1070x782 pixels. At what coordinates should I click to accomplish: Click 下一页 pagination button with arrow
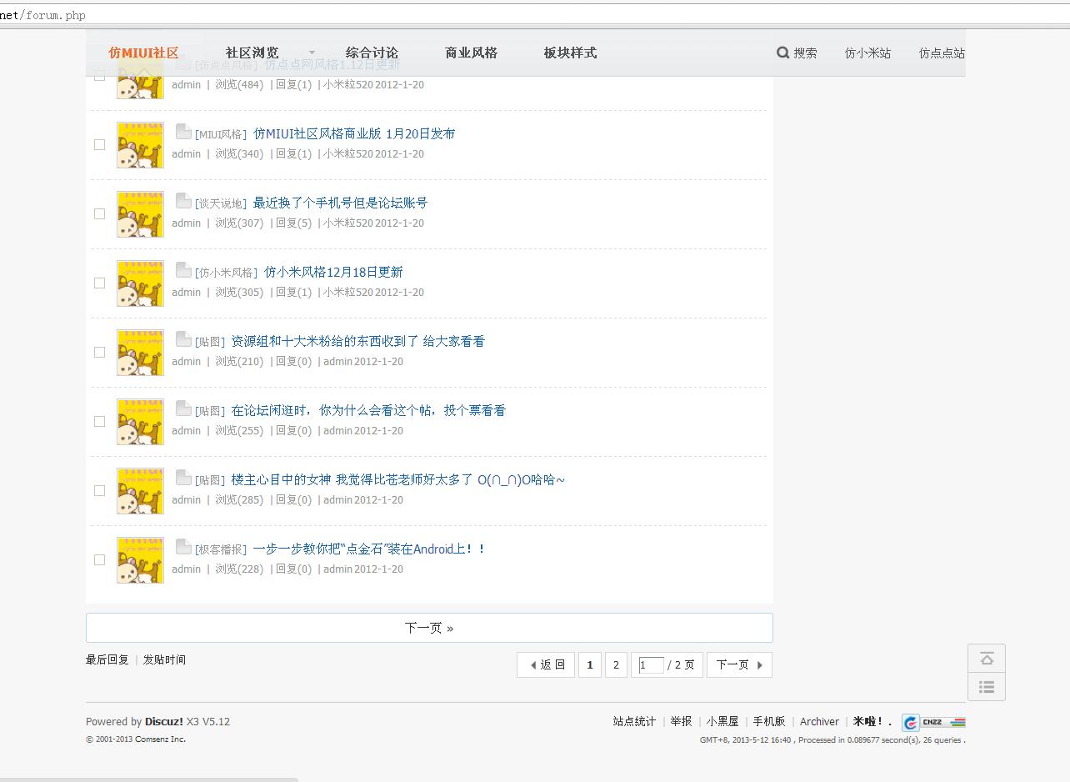(x=739, y=664)
